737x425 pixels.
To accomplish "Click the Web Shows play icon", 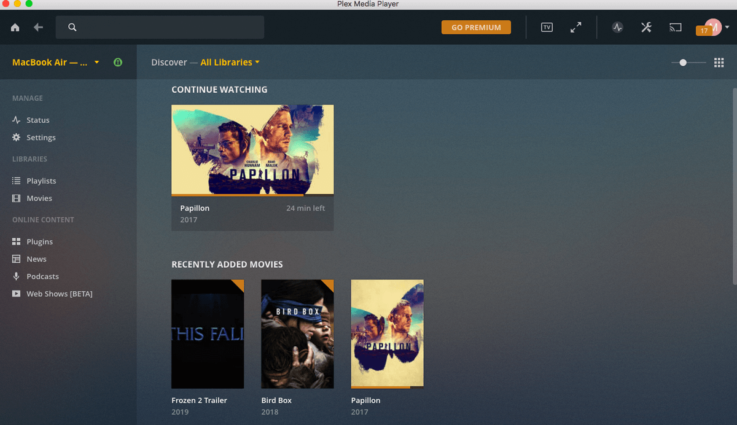I will tap(17, 294).
